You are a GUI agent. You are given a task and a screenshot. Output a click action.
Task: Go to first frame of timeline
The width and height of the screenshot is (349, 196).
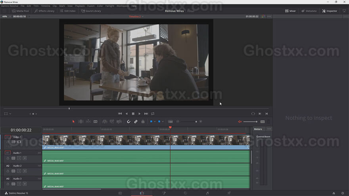(120, 114)
